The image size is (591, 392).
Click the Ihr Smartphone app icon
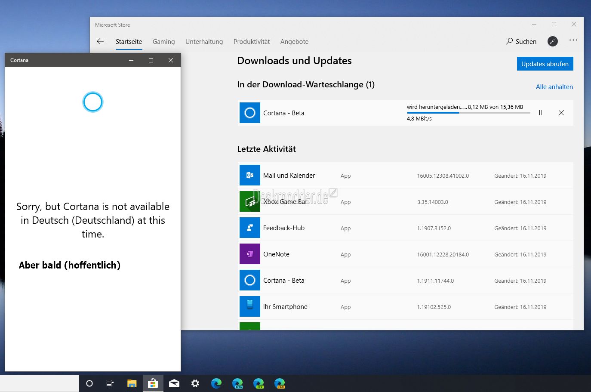[x=250, y=306]
